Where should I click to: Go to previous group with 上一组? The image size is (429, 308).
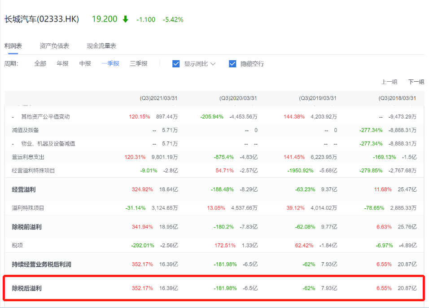click(x=389, y=82)
